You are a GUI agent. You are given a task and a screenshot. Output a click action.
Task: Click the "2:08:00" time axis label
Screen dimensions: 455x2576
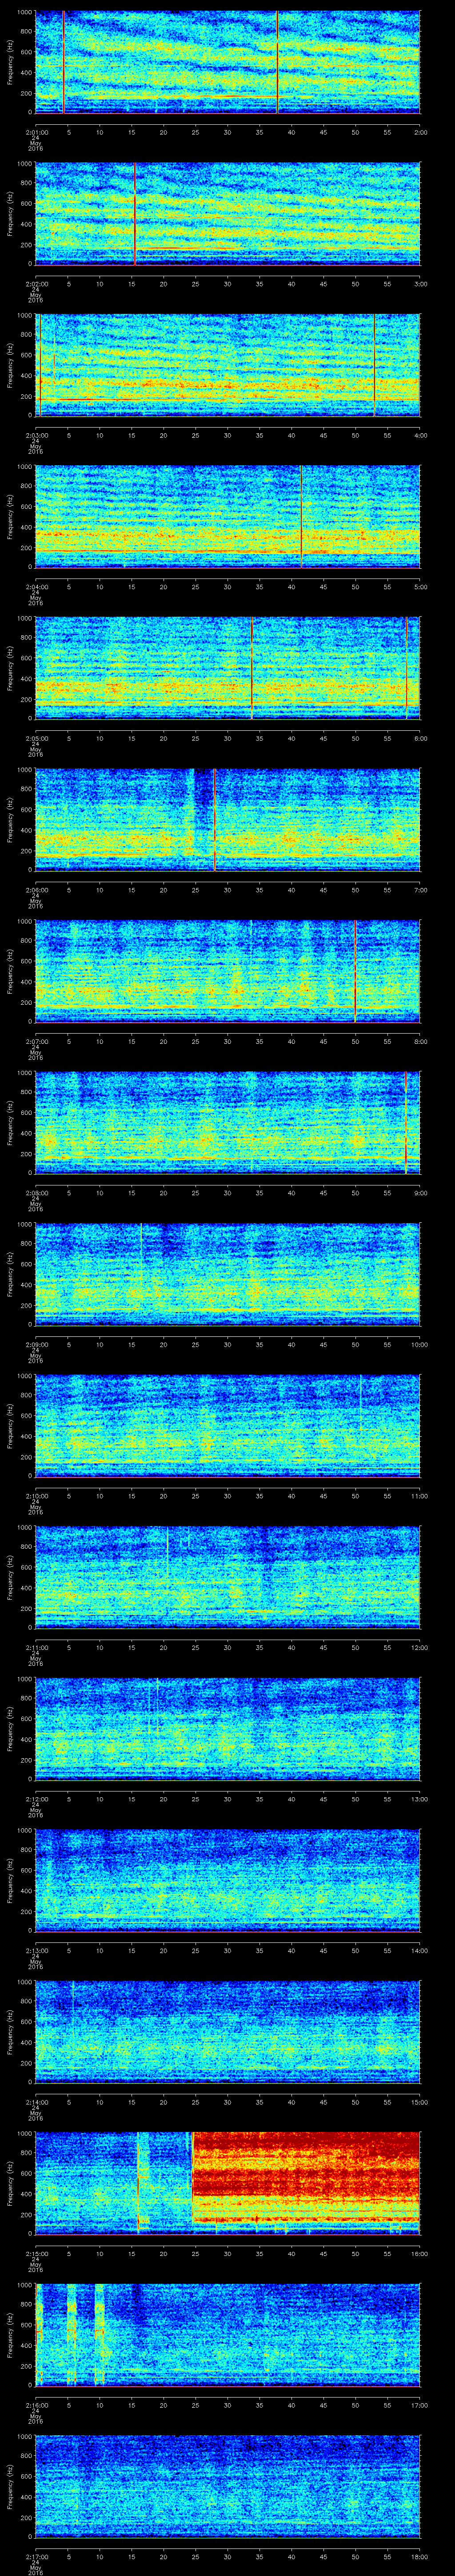tap(36, 1193)
